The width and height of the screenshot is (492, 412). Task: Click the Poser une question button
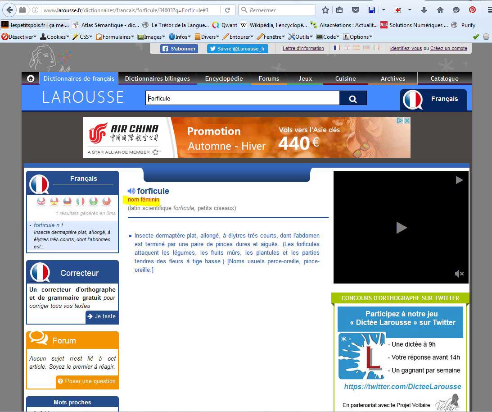(x=87, y=381)
